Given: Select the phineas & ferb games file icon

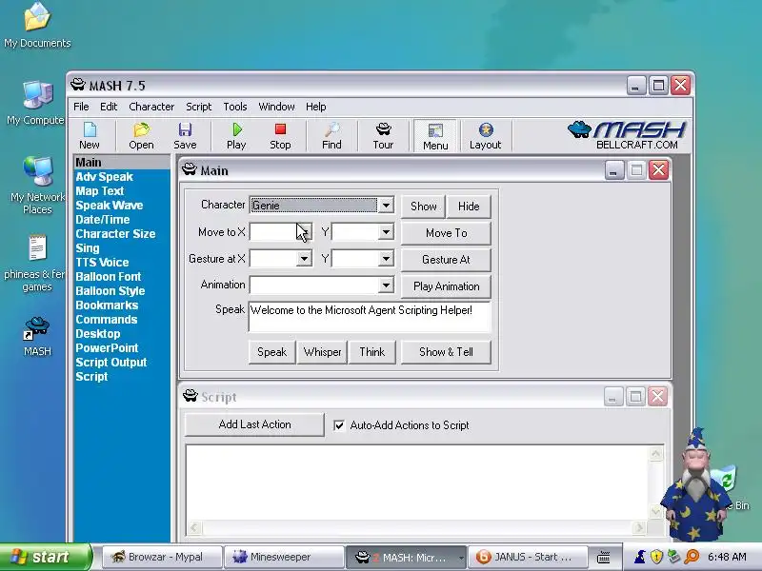Looking at the screenshot, I should tap(35, 264).
